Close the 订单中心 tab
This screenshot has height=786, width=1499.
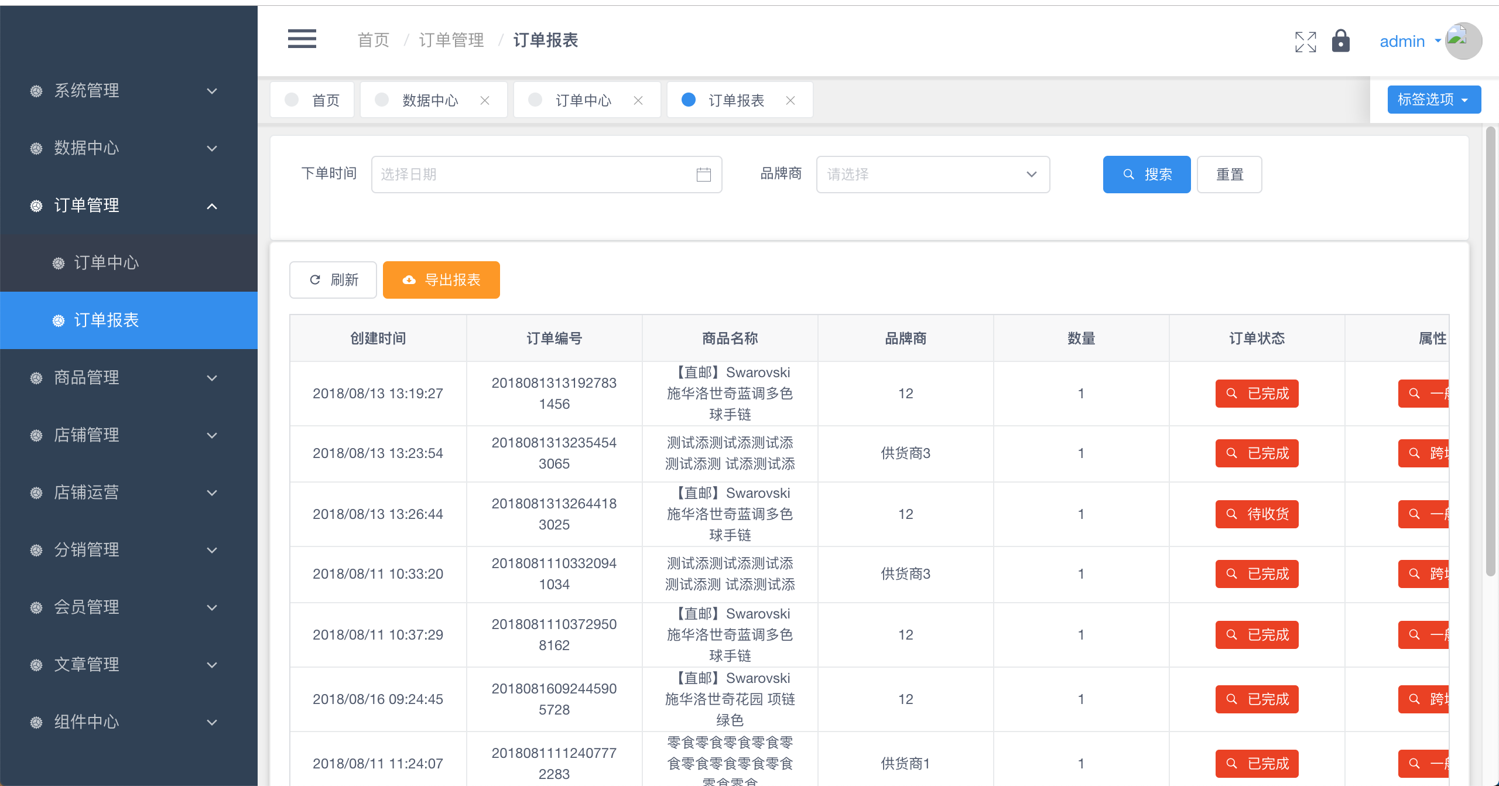click(x=638, y=100)
